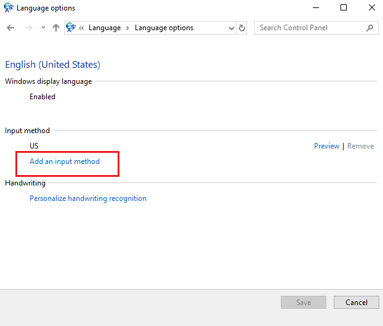
Task: Focus the Search Control Panel field
Action: (310, 28)
